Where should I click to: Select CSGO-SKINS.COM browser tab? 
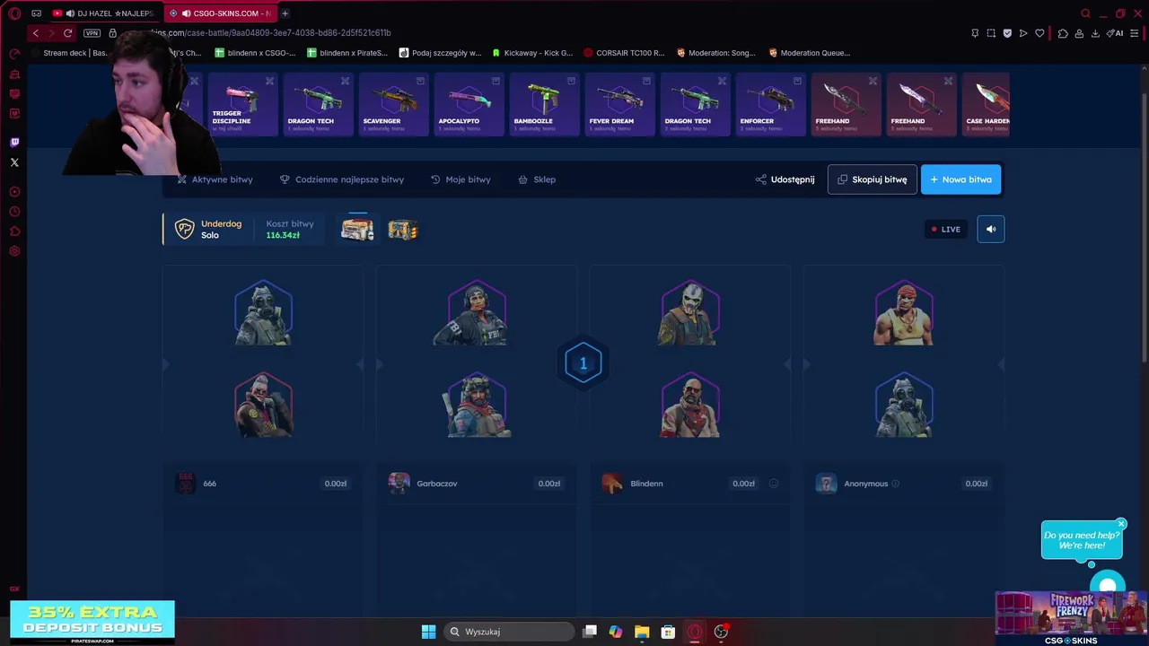coord(219,13)
